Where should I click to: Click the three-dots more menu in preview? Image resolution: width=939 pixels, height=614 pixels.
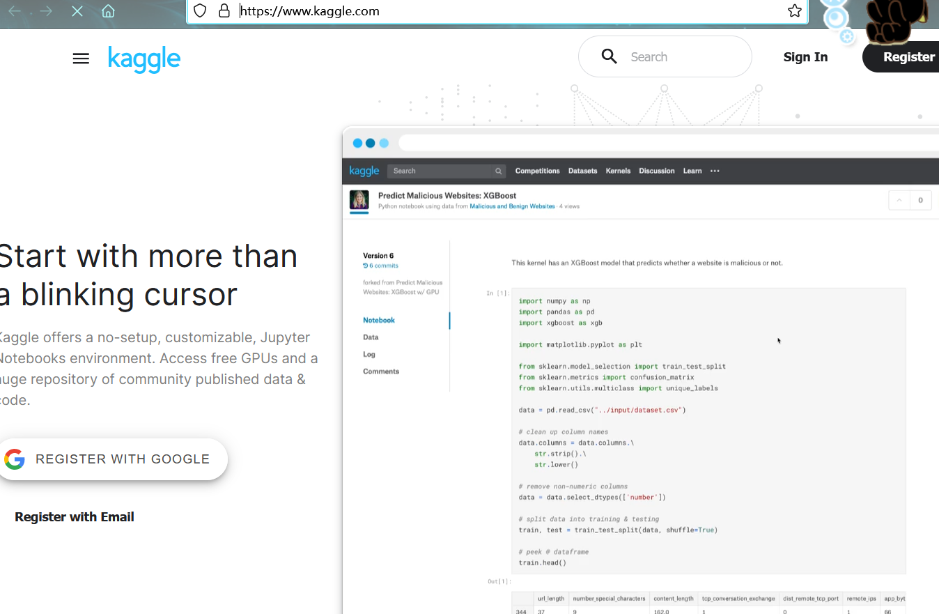[x=715, y=171]
